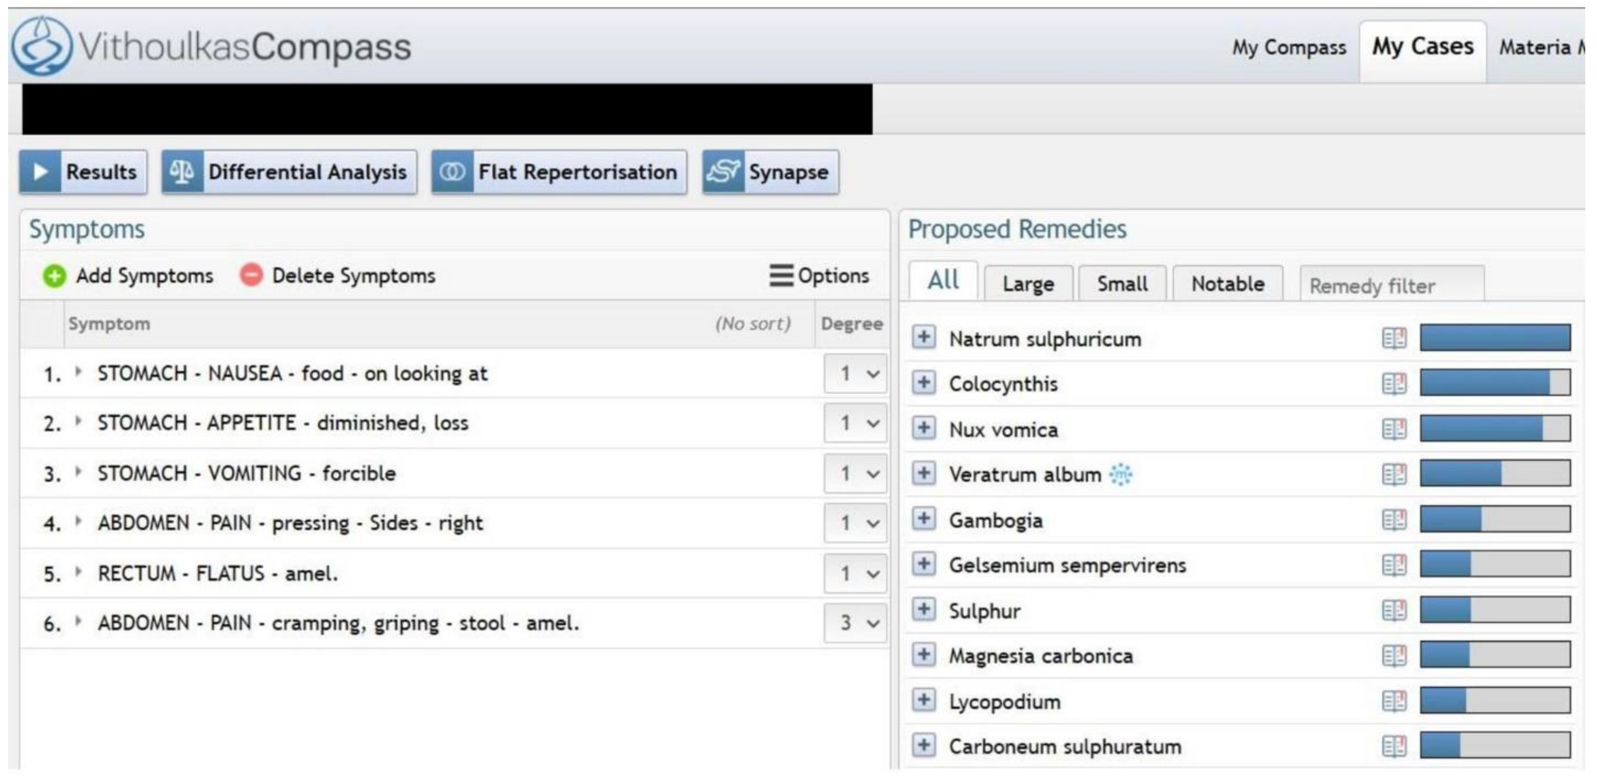Open the Synapse view button

pyautogui.click(x=770, y=172)
